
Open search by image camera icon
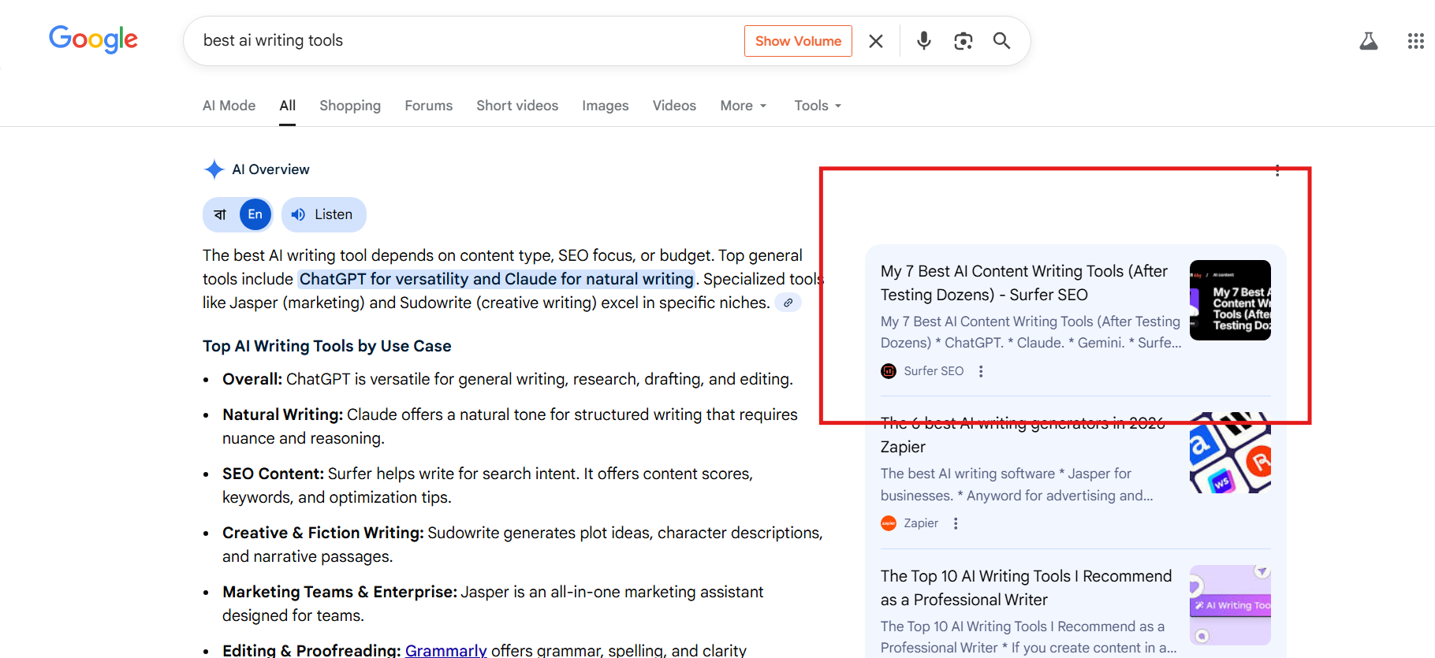tap(963, 41)
